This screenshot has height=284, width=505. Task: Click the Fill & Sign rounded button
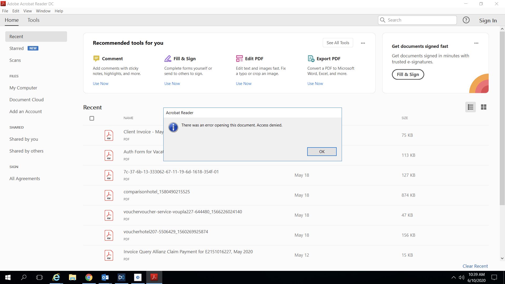point(408,74)
